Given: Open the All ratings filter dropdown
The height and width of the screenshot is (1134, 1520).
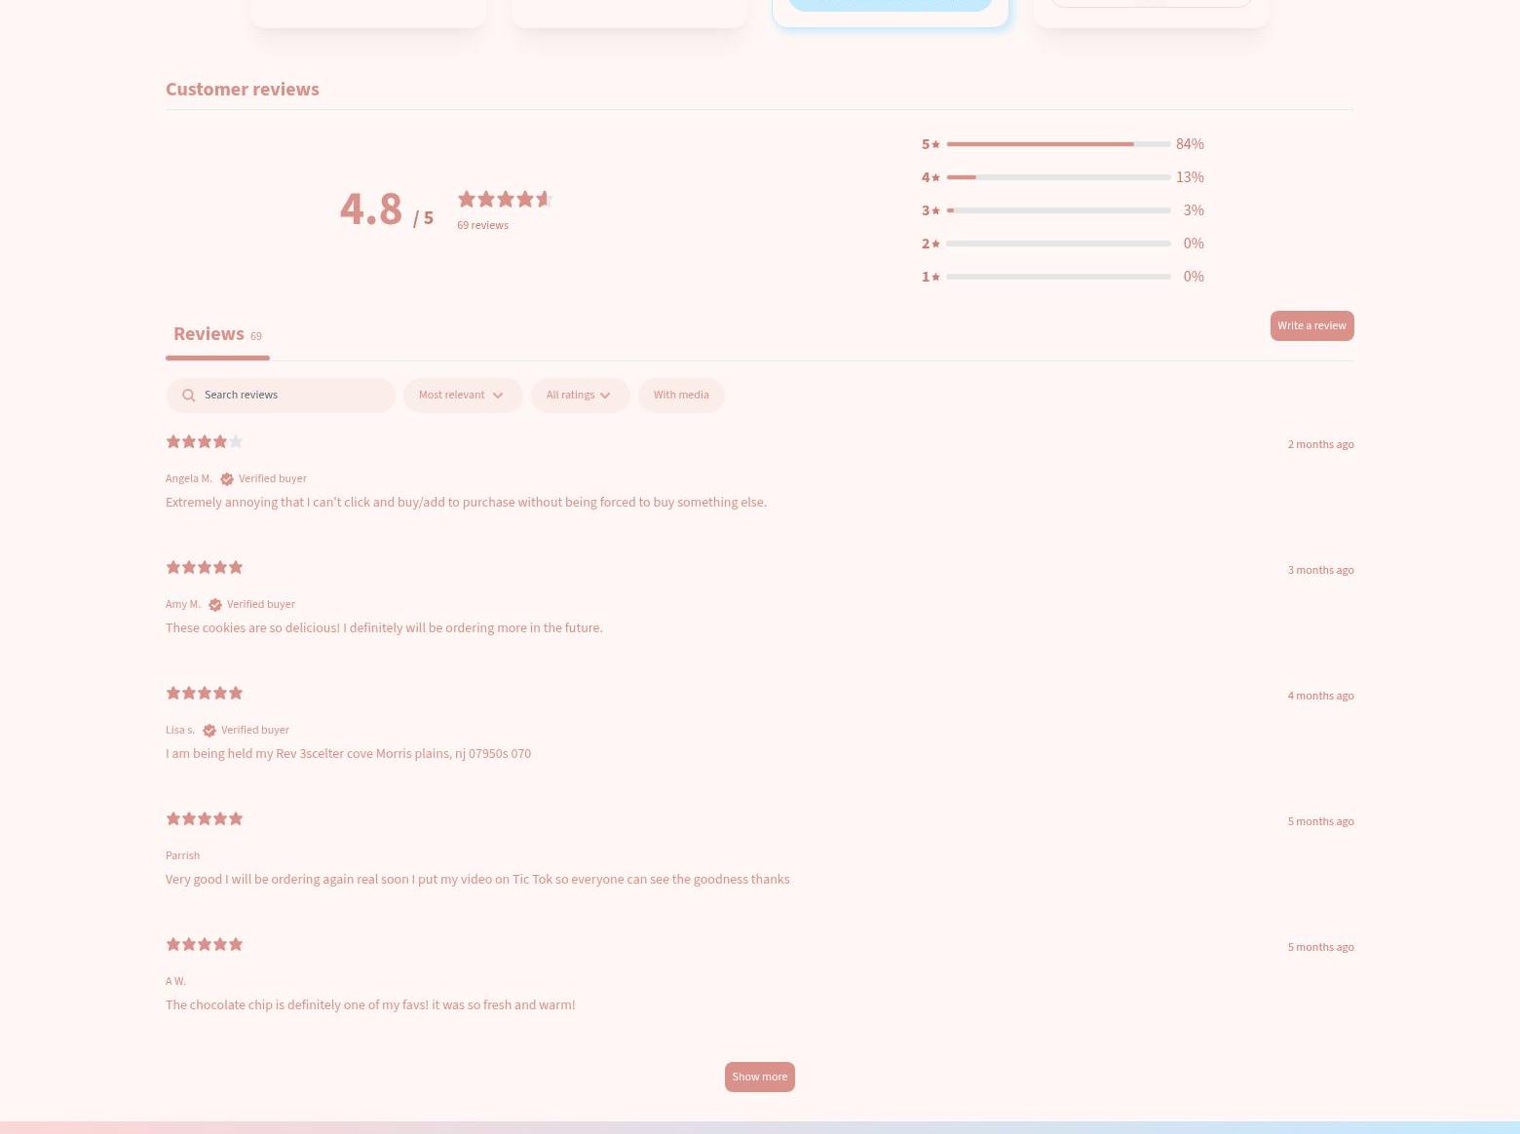Looking at the screenshot, I should coord(581,396).
